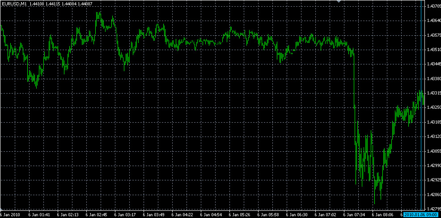
Task: Click the 6 Jan 03:49 time label
Action: click(x=154, y=214)
